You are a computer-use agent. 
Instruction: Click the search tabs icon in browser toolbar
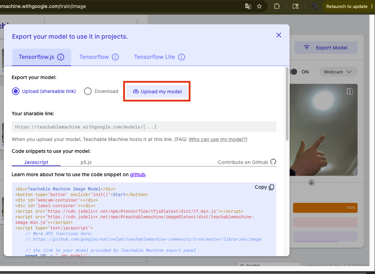[296, 7]
